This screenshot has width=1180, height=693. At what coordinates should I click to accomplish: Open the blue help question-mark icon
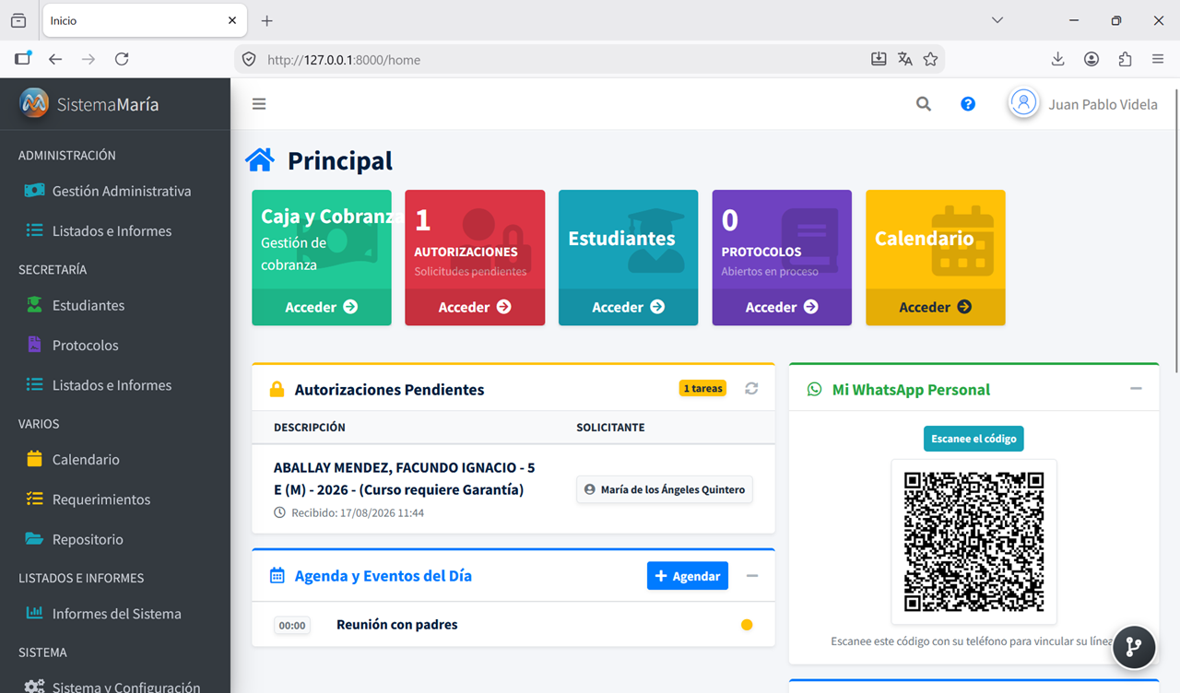pyautogui.click(x=968, y=104)
